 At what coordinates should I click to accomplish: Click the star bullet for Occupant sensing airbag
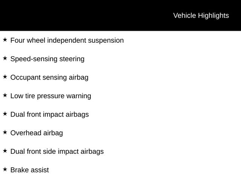pos(5,76)
